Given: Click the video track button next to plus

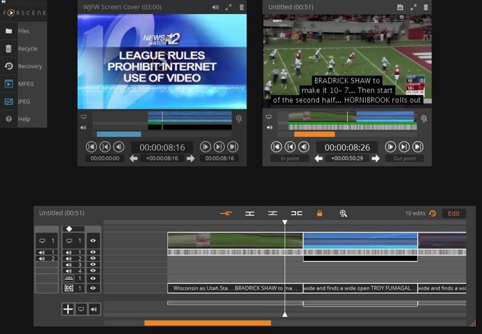Looking at the screenshot, I should pos(81,309).
